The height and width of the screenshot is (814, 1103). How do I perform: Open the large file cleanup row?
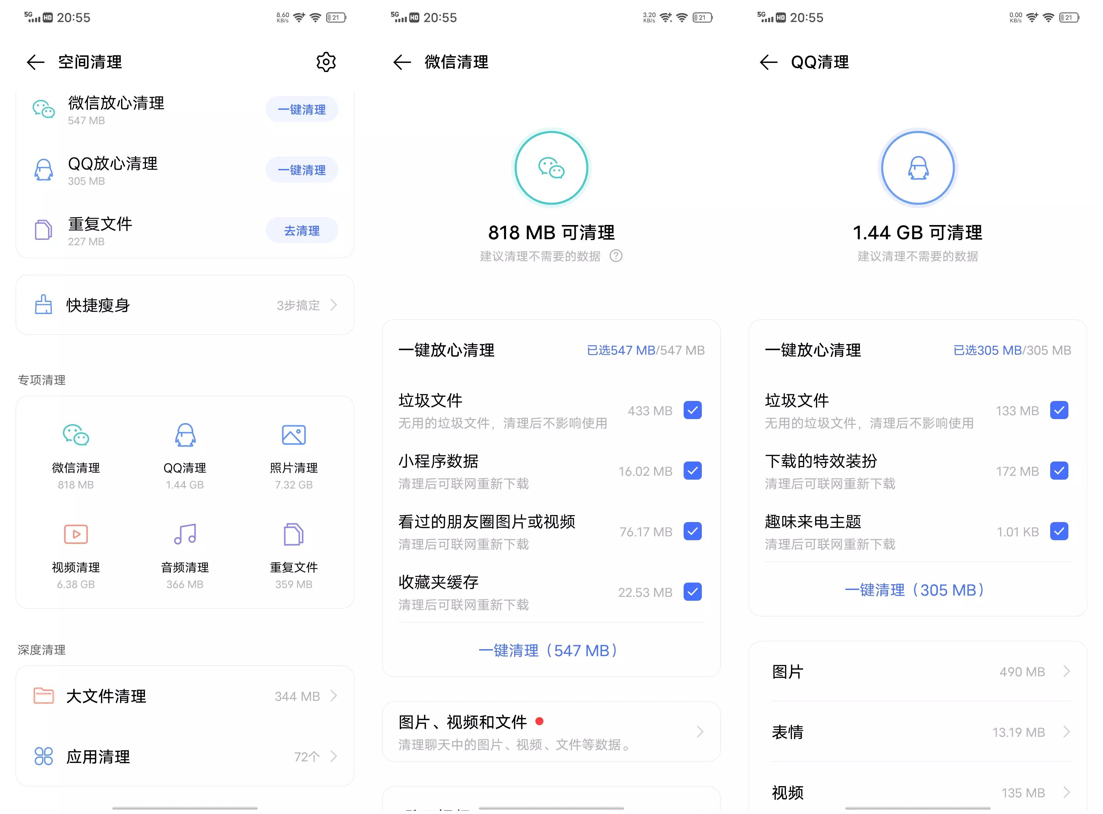tap(185, 696)
